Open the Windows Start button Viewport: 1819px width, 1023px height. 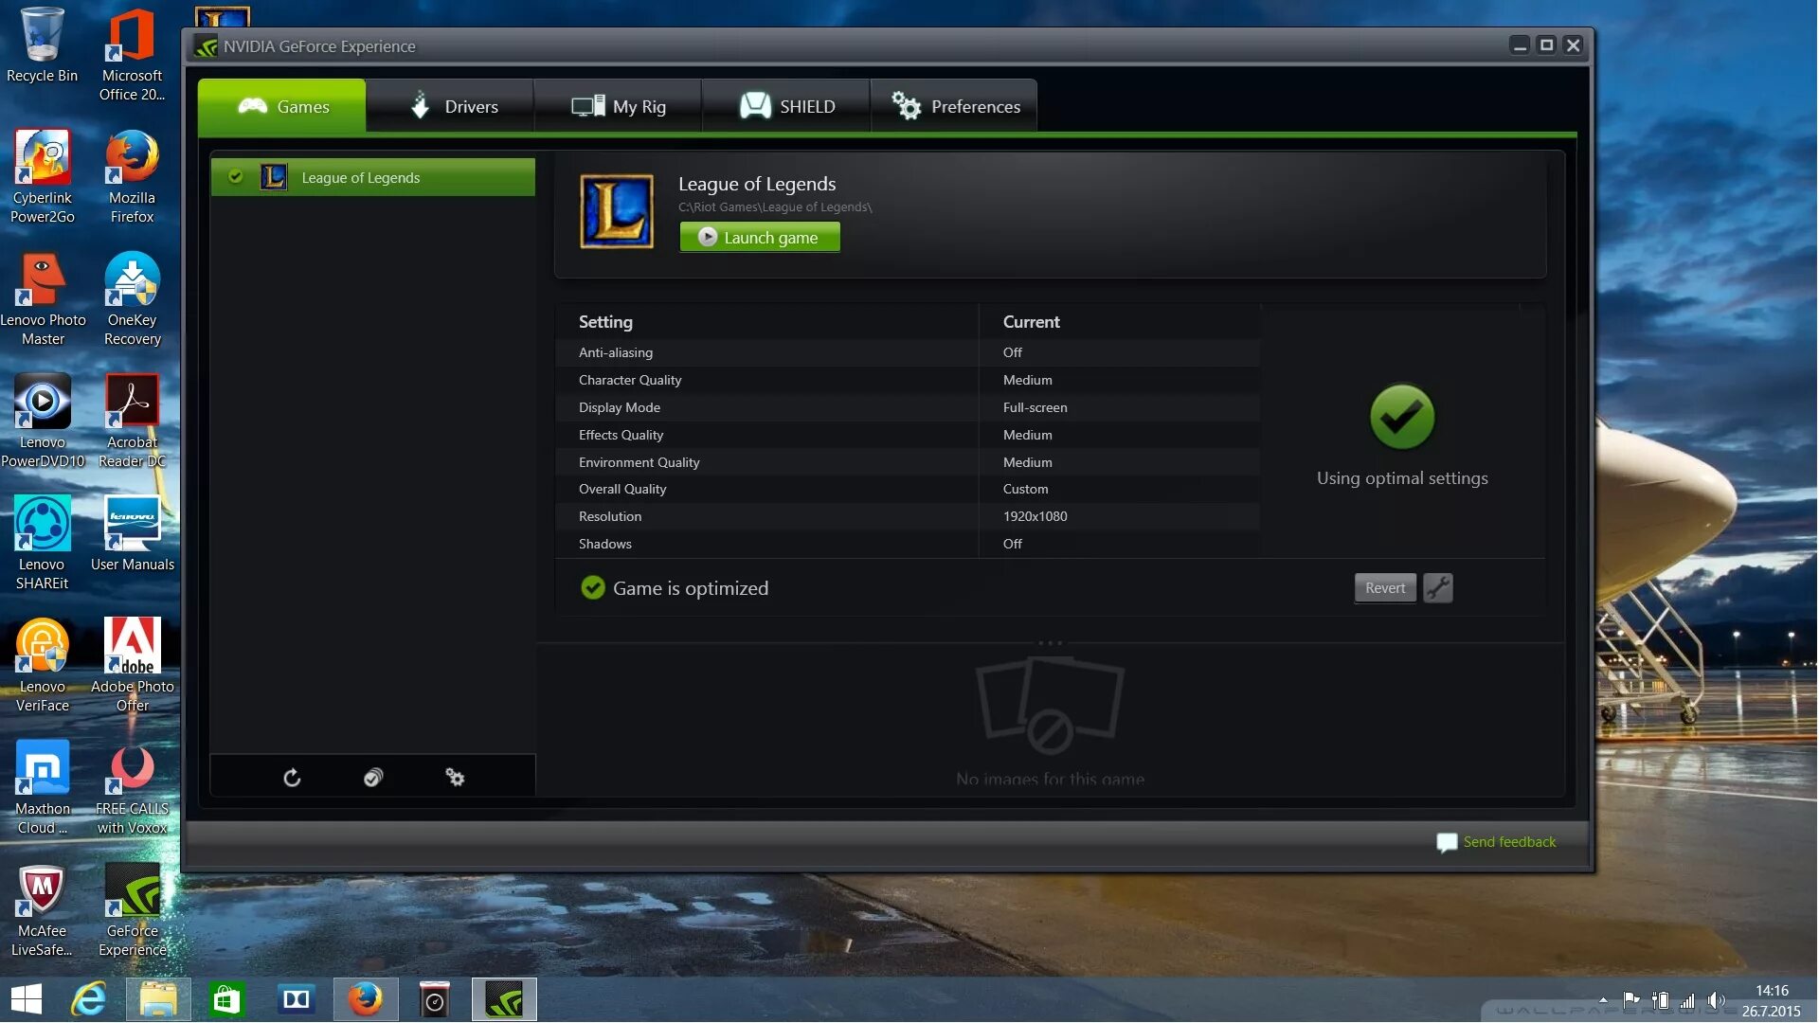27,999
